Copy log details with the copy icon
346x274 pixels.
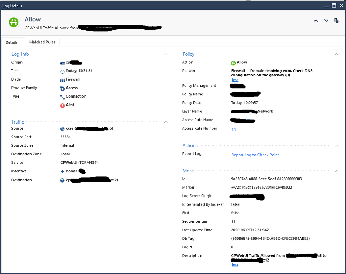point(336,20)
